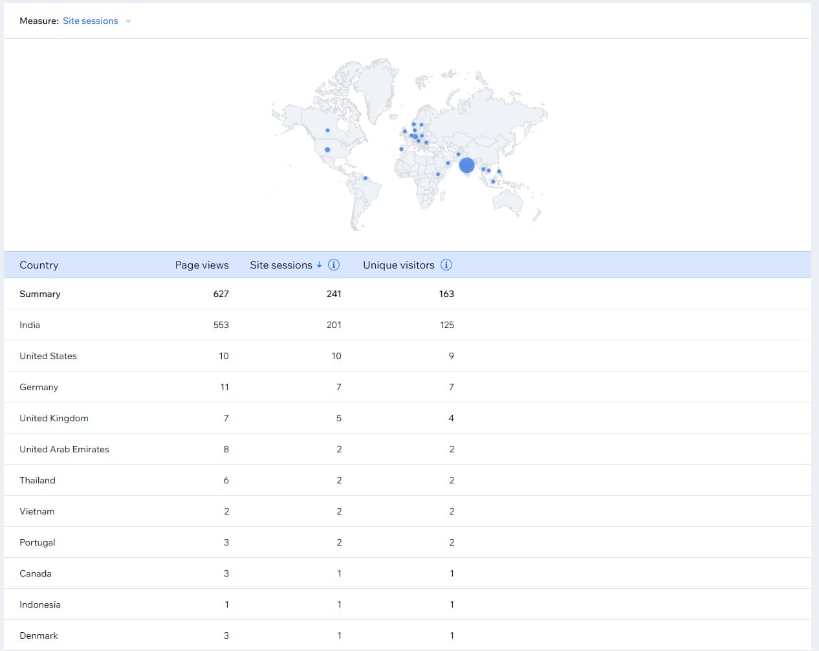Click the map dot over South America
This screenshot has height=651, width=819.
[x=366, y=178]
